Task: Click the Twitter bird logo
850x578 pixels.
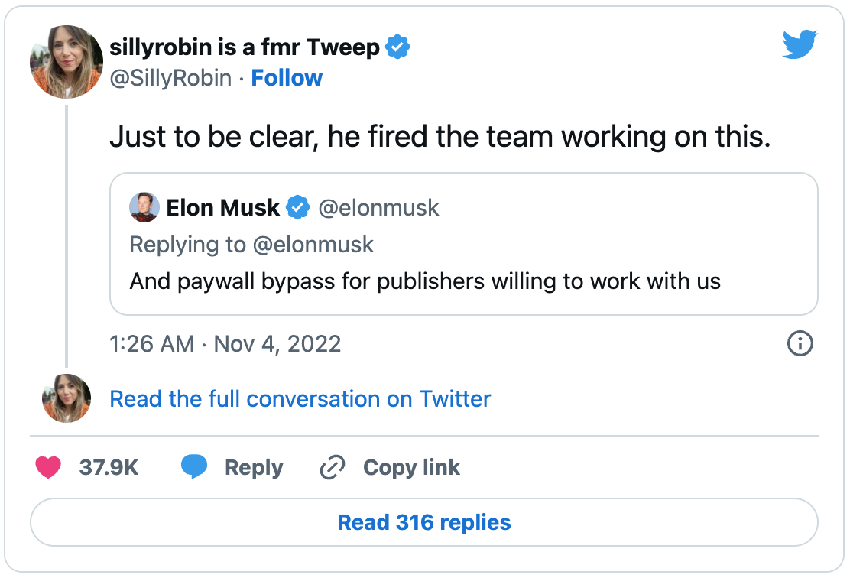Action: 800,45
